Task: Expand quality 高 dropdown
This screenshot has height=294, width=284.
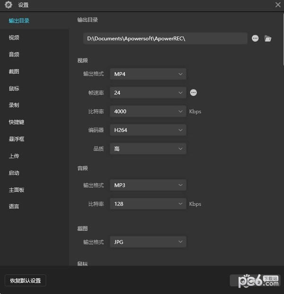Action: pyautogui.click(x=148, y=149)
